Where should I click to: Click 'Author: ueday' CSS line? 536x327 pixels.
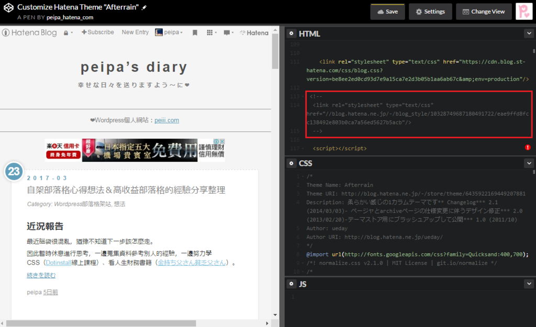tap(327, 228)
